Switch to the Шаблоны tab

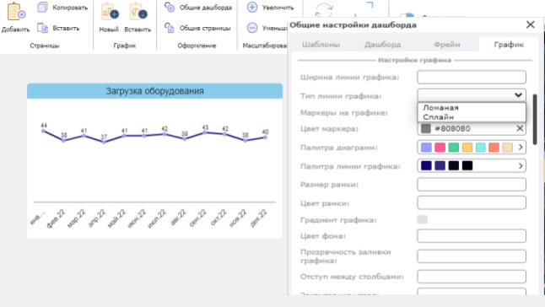321,45
